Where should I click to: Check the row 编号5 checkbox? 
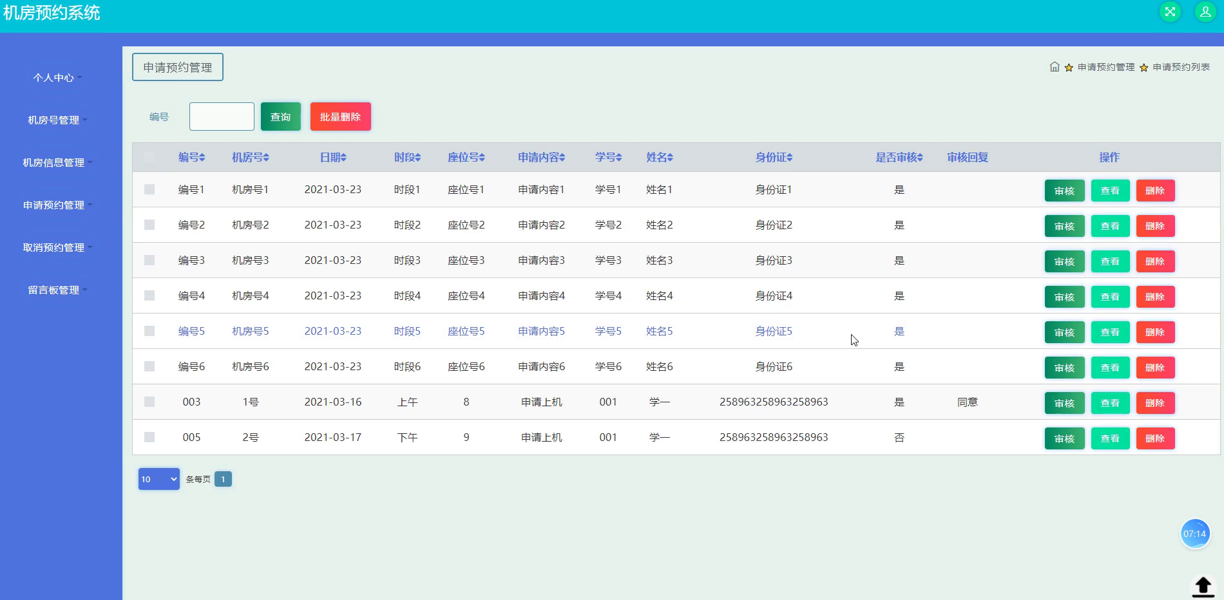pyautogui.click(x=149, y=331)
